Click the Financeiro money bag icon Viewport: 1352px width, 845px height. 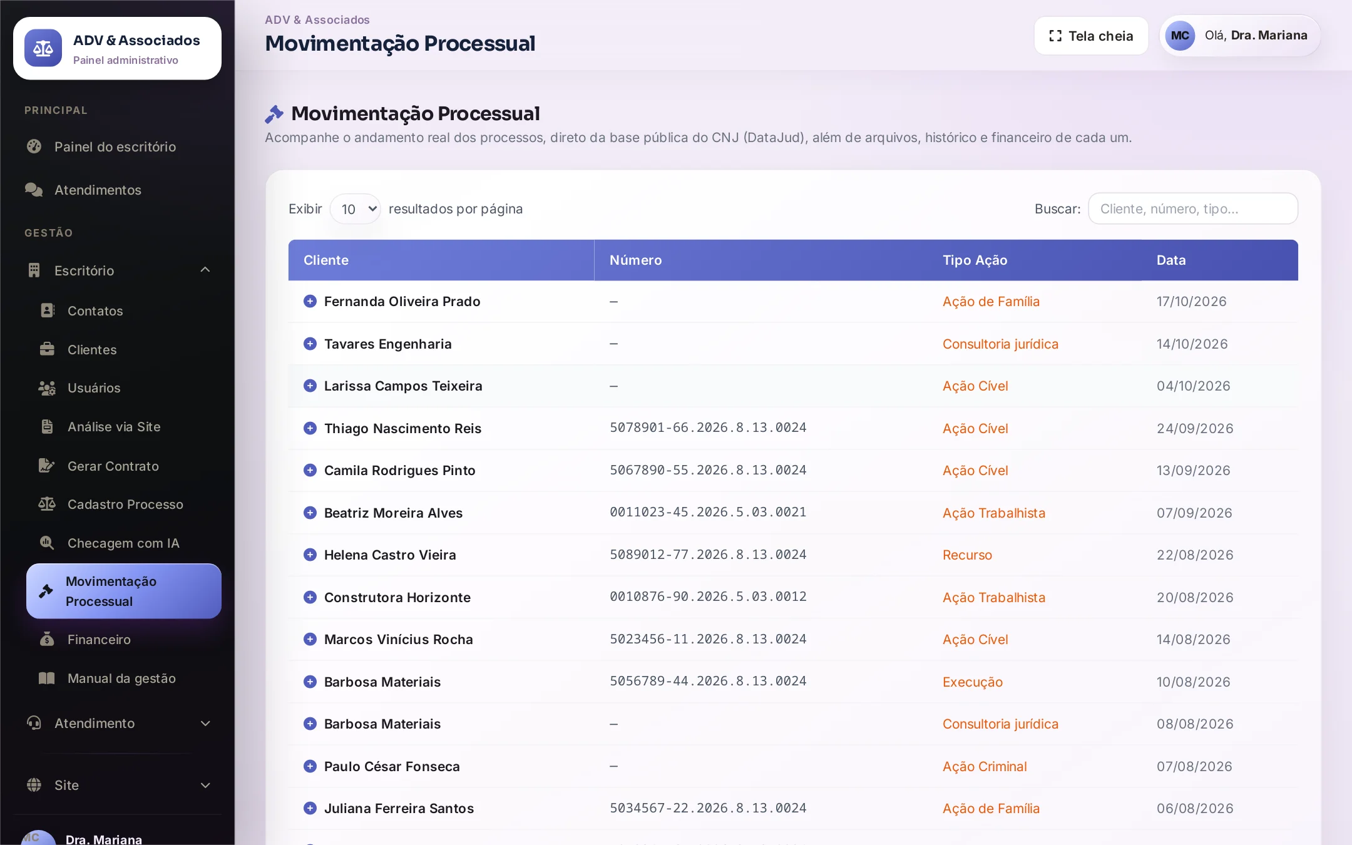pyautogui.click(x=48, y=639)
